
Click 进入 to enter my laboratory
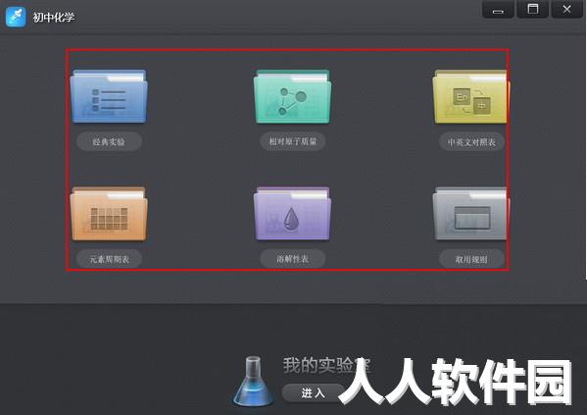(314, 392)
